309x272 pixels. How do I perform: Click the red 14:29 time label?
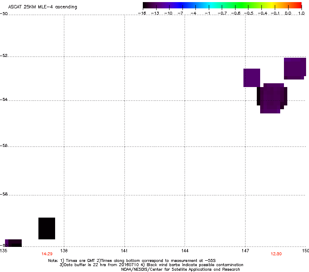(x=47, y=254)
